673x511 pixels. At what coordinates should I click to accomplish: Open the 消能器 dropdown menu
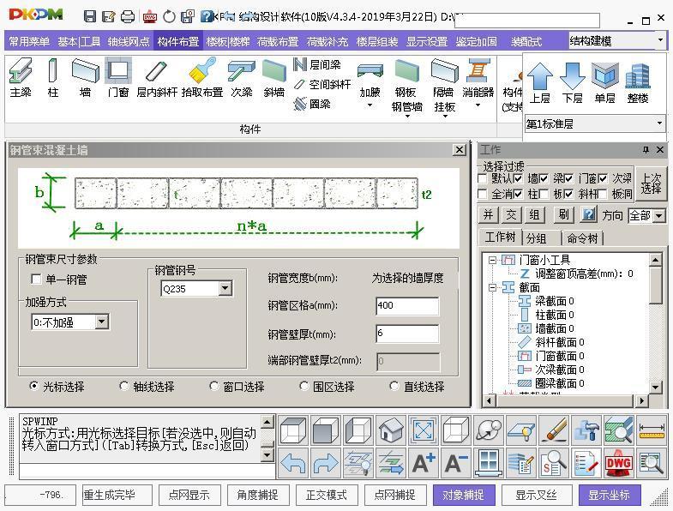[x=478, y=105]
